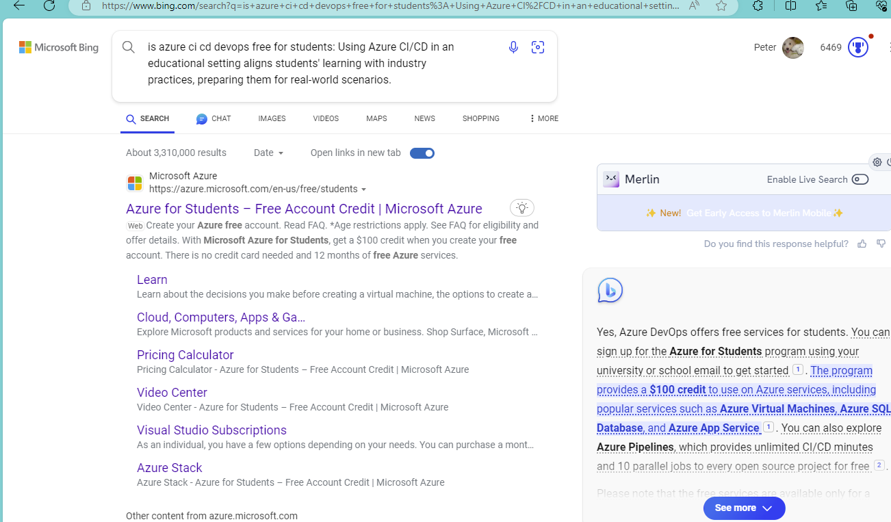Click 'Other content from azure.microsoft.com' text
The height and width of the screenshot is (522, 891).
[x=211, y=516]
